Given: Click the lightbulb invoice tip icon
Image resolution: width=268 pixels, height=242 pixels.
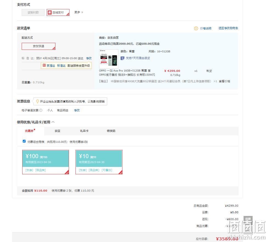Looking at the screenshot, I should (x=37, y=101).
